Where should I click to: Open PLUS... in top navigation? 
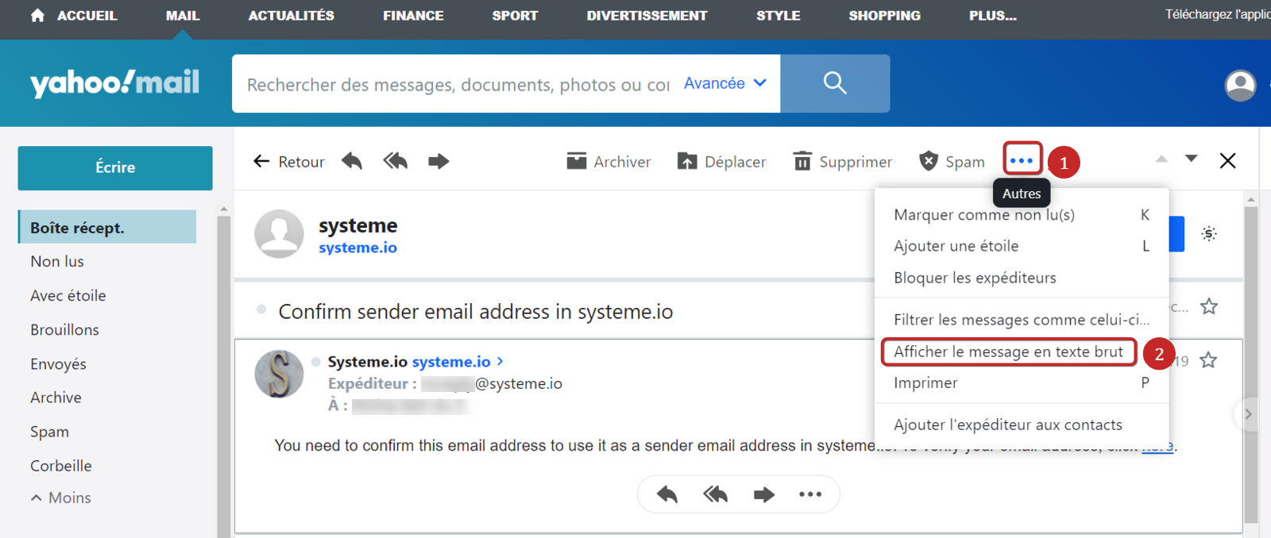point(993,16)
